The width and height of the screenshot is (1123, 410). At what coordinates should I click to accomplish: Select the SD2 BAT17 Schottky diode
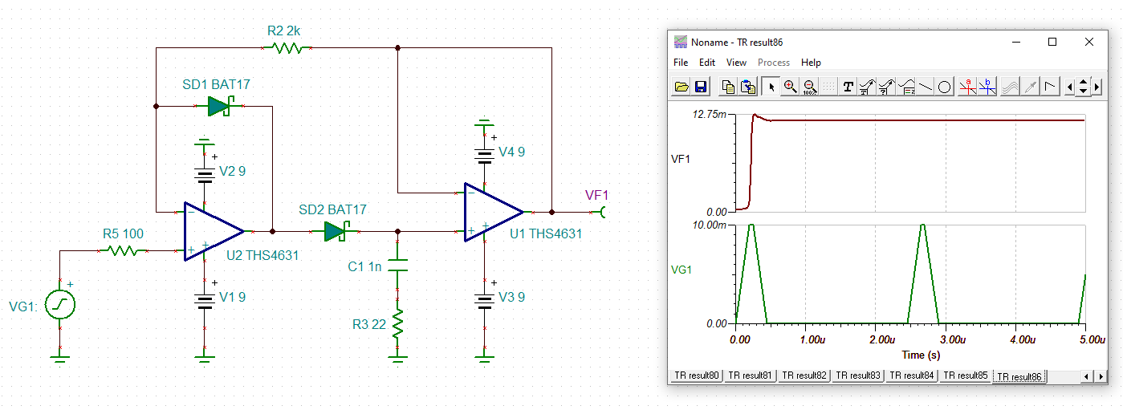(x=335, y=232)
